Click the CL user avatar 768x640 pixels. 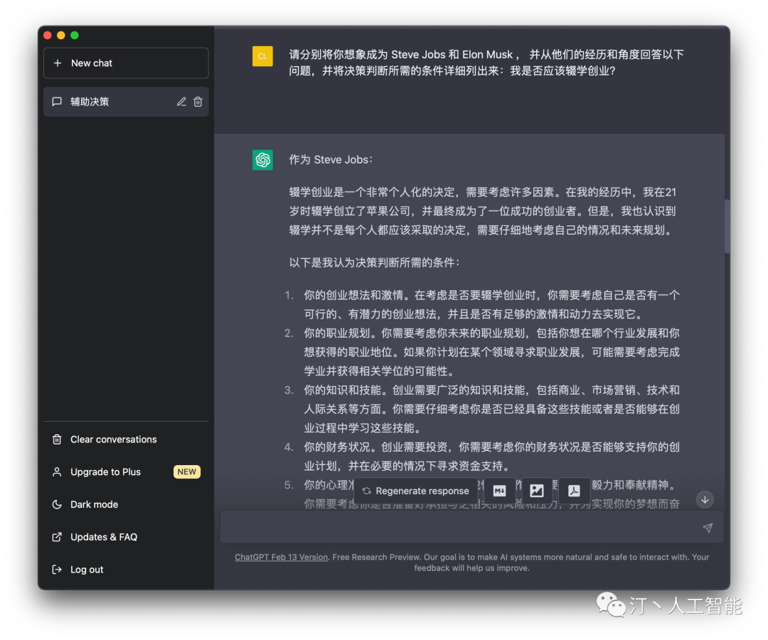pyautogui.click(x=262, y=56)
